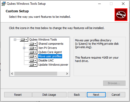Open install-state dropdown for Qubes Windows Tools
Image resolution: width=130 pixels, height=102 pixels.
(24, 40)
